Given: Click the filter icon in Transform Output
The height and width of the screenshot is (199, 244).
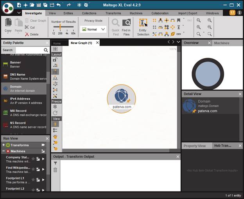Looking at the screenshot, I should pos(55,163).
